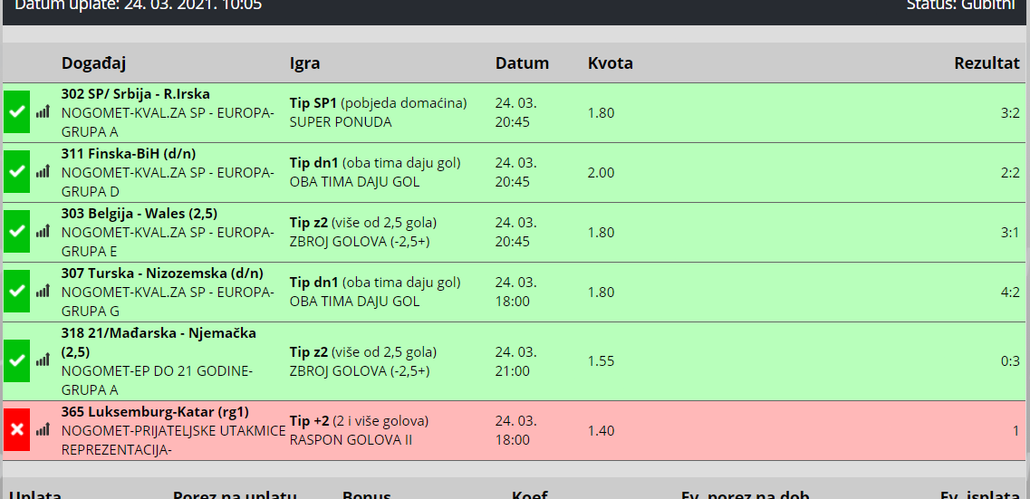Click the Datum column header
The height and width of the screenshot is (499, 1030).
click(x=522, y=63)
